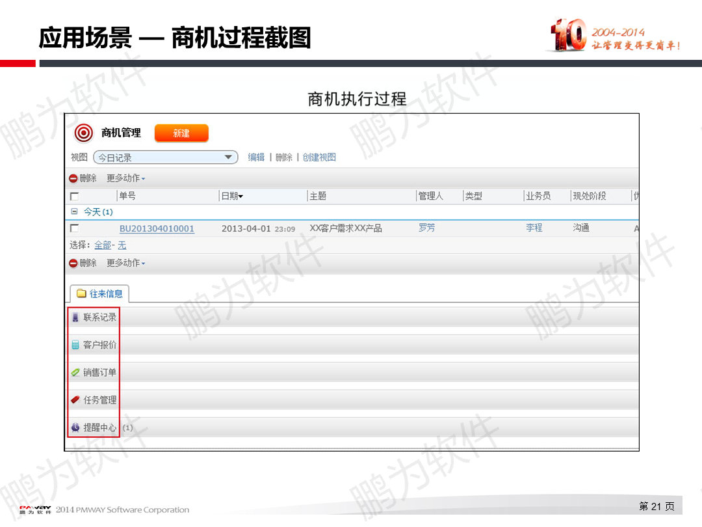Click the 删除 view link
This screenshot has width=702, height=527.
(x=284, y=157)
